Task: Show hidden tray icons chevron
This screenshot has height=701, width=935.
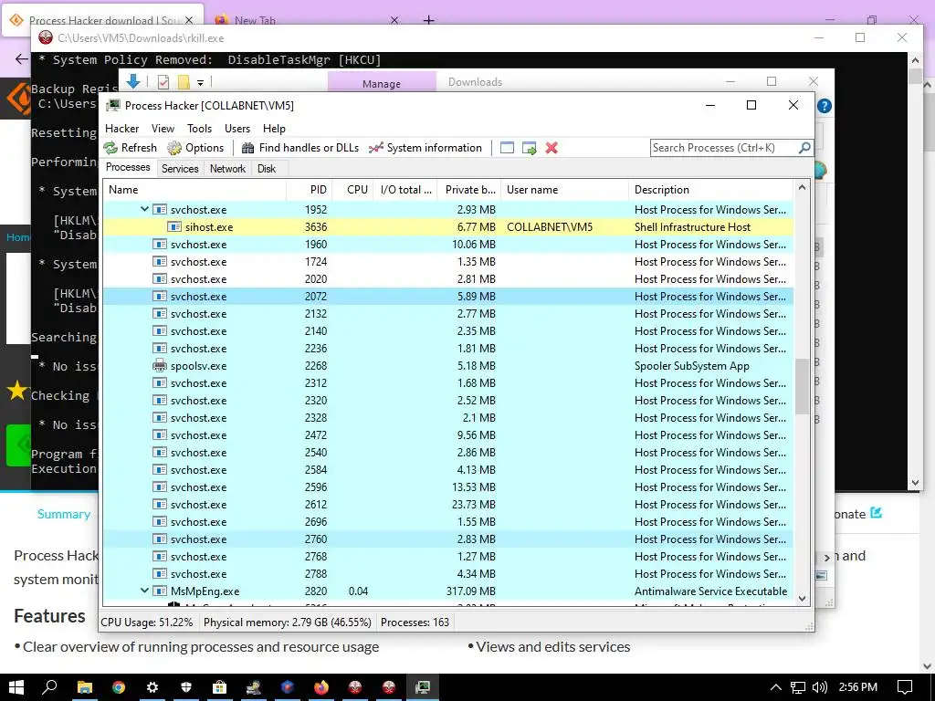Action: 775,687
